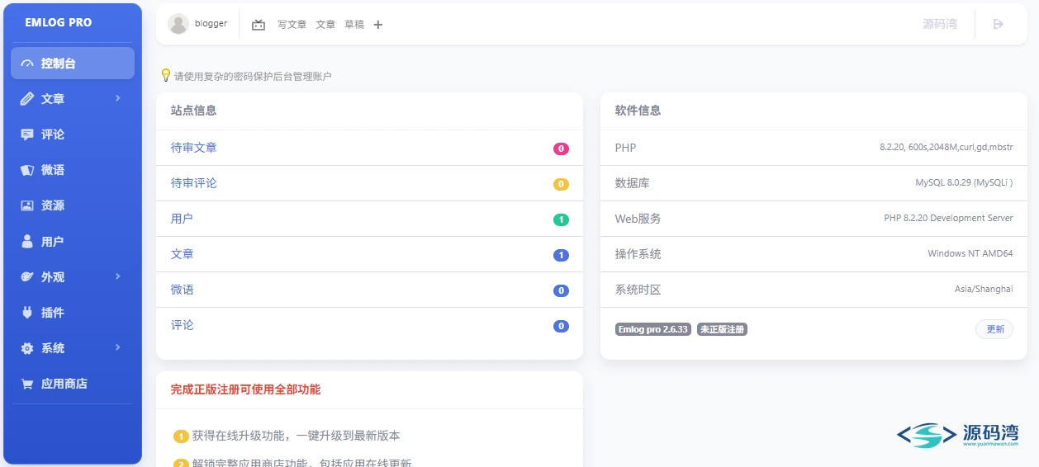Click the 软件信息 panel heading
The image size is (1039, 467).
click(638, 111)
